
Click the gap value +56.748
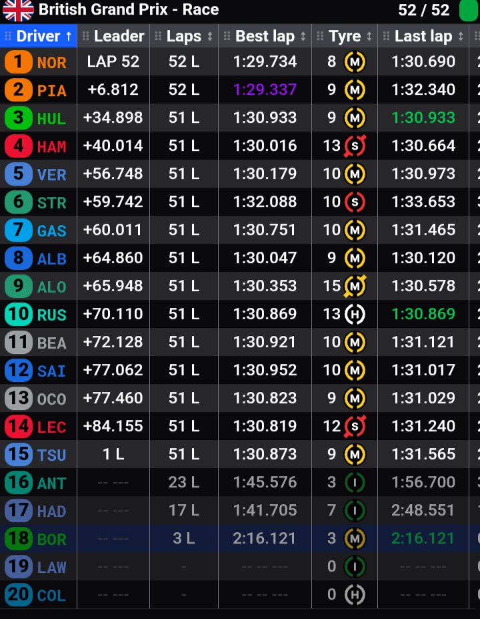pos(113,174)
